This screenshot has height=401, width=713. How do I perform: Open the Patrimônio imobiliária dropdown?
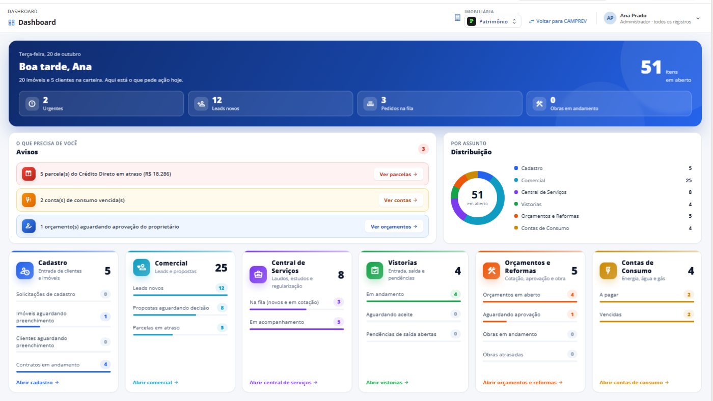click(493, 21)
